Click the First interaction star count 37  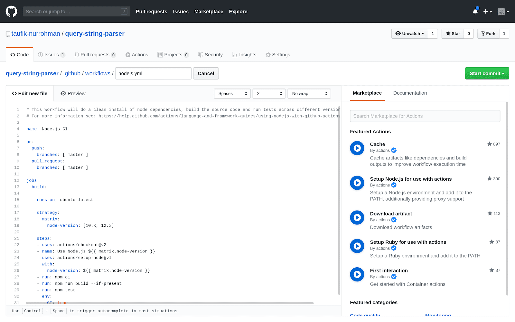(x=495, y=270)
